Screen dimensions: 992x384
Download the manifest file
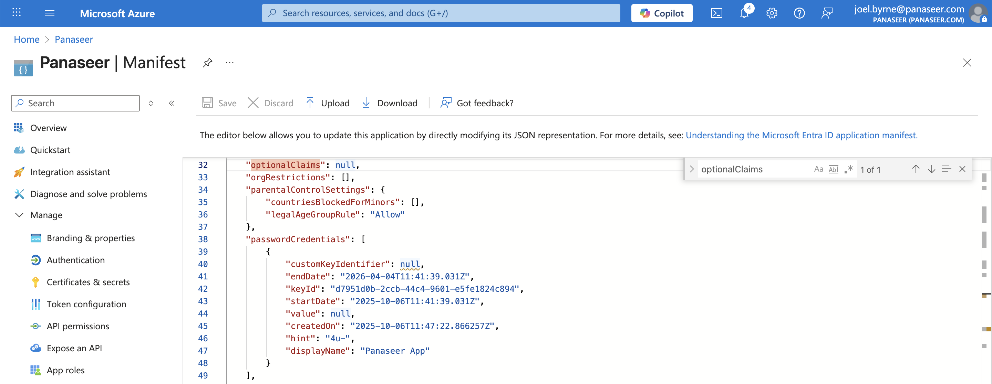(389, 103)
